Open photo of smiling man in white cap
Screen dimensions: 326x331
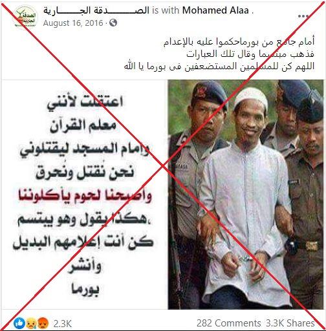coord(246,195)
